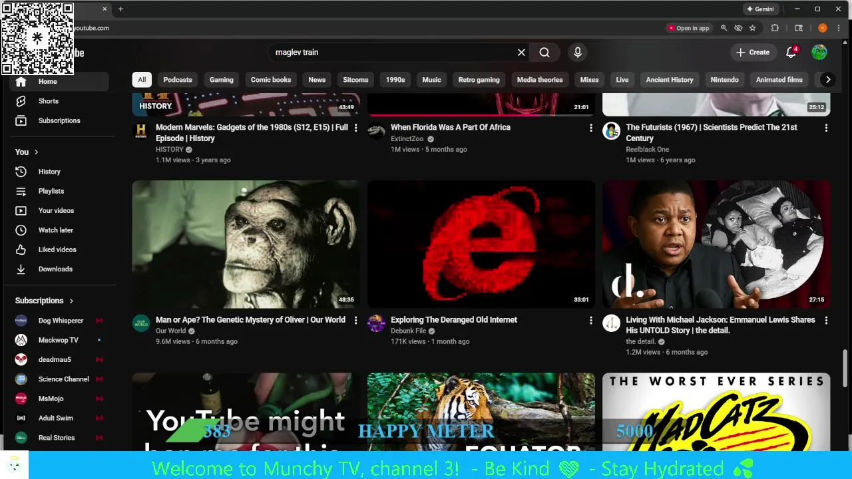Open deadmau5 subscription channel
852x479 pixels.
pyautogui.click(x=59, y=359)
